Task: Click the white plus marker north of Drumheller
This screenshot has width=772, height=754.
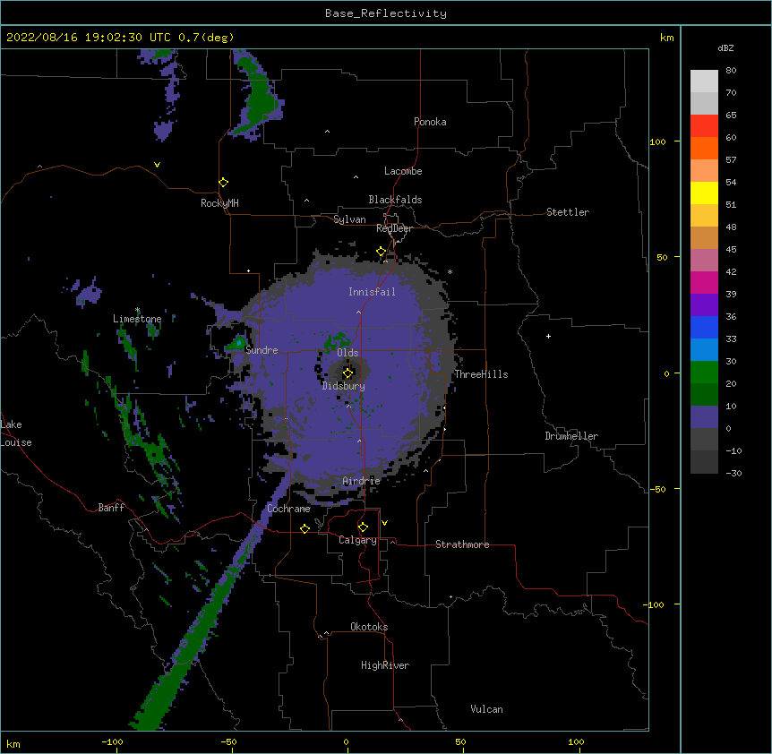Action: click(x=548, y=336)
